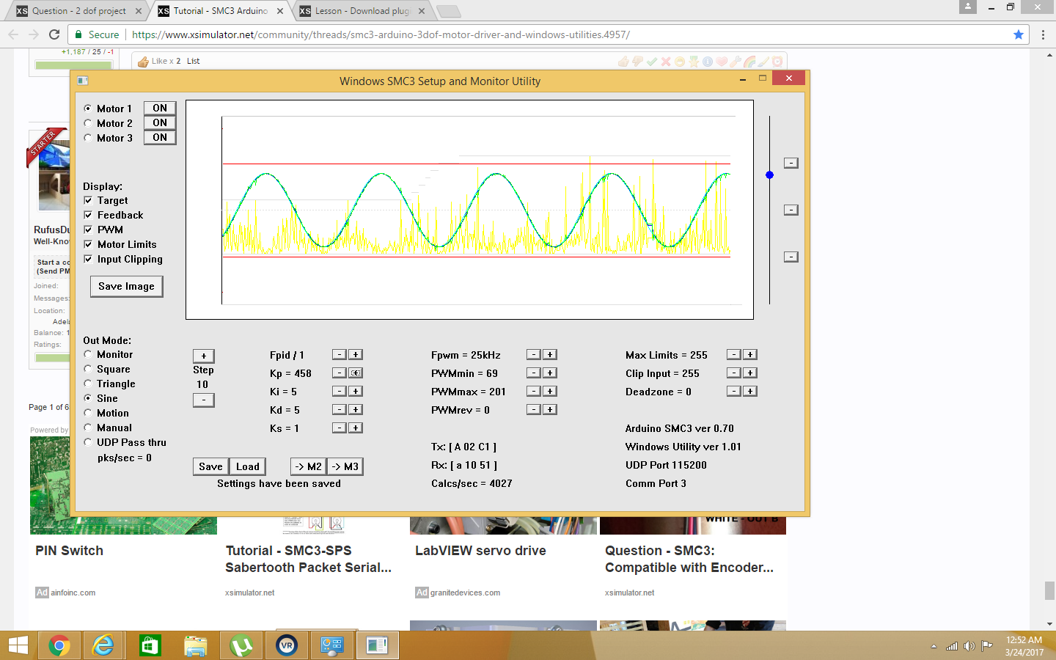Copy settings to motor 2 with -> M2
Screen dimensions: 1056x660
click(x=308, y=466)
